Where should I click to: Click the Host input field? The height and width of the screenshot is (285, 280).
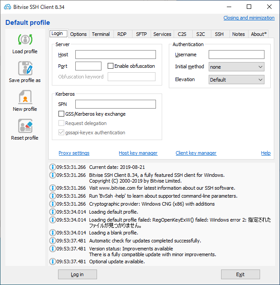click(x=116, y=55)
